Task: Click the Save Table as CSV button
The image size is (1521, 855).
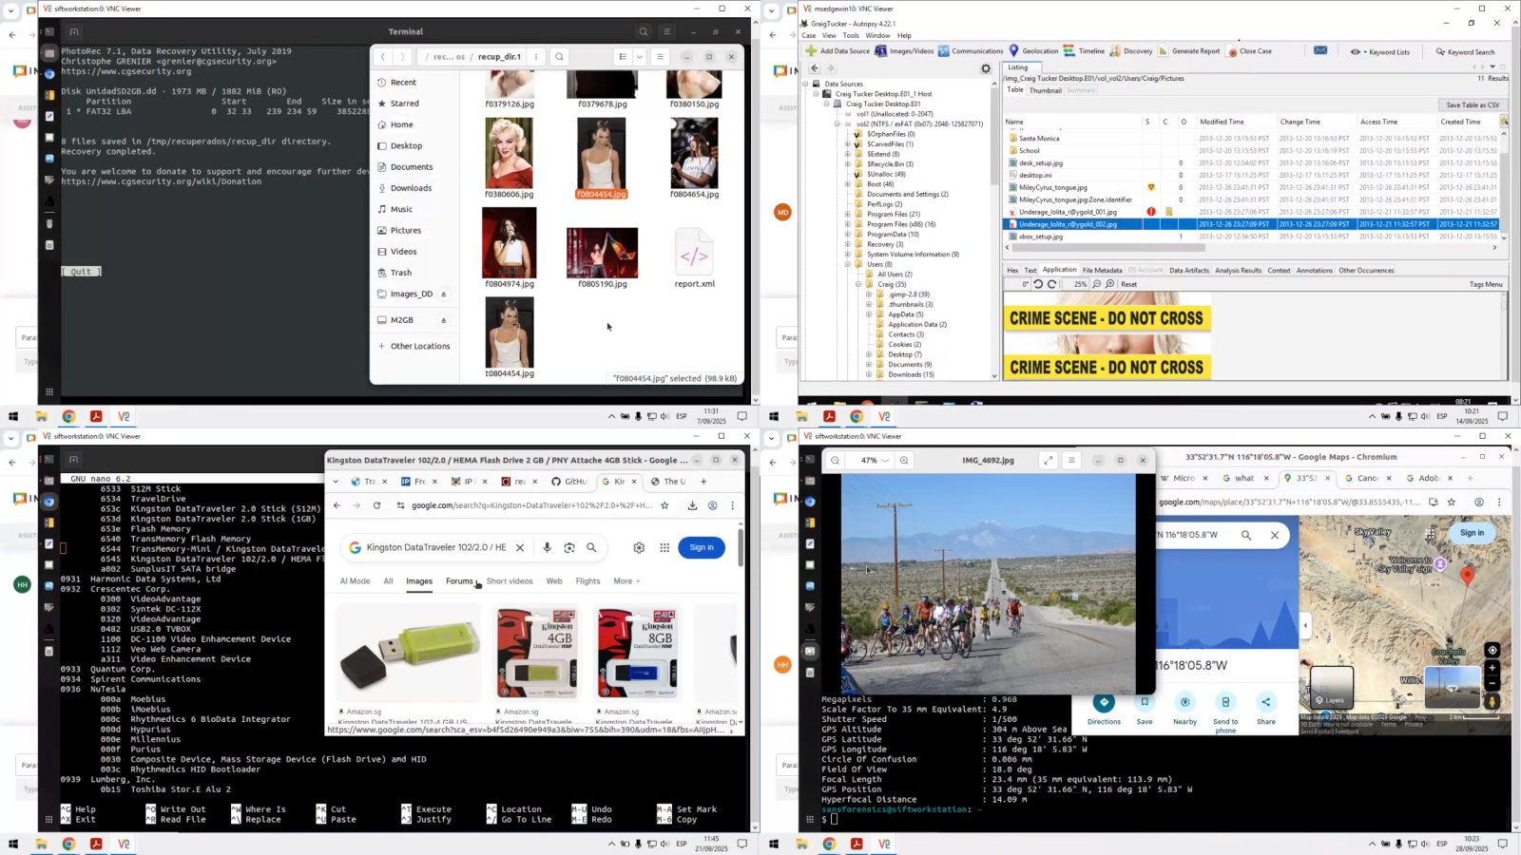Action: [x=1472, y=105]
